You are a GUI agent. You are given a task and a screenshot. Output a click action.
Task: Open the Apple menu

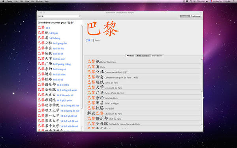click(x=3, y=1)
